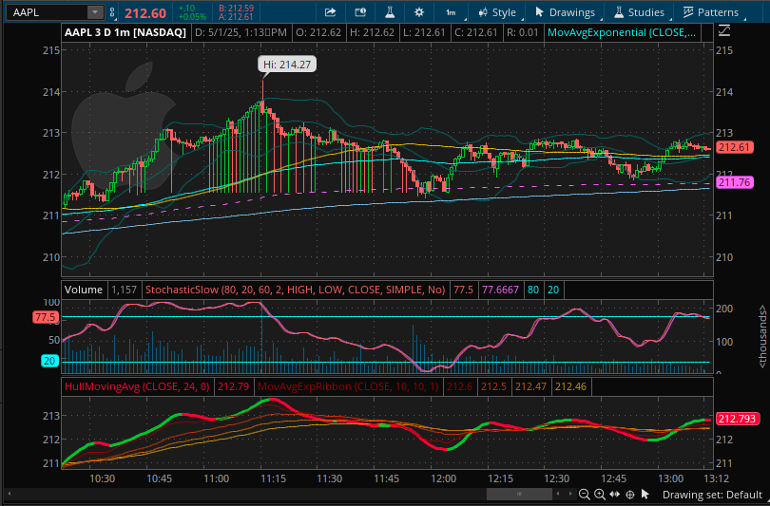Screen dimensions: 770x506
Task: Click the horizontal pan arrows icon
Action: click(614, 494)
